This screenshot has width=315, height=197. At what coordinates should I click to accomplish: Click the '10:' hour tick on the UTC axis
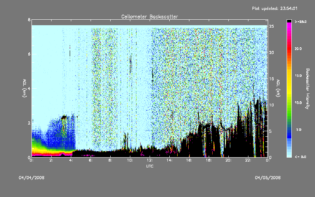click(130, 160)
